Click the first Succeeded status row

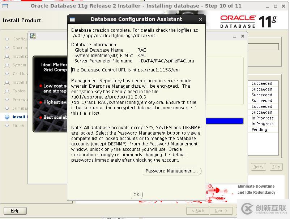[x=262, y=83]
